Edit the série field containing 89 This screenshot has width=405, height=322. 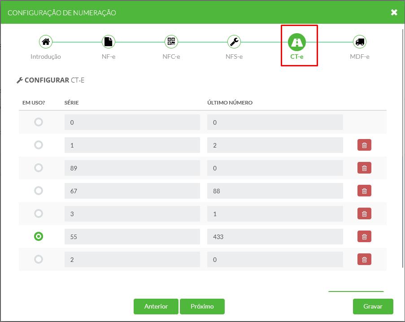[132, 168]
